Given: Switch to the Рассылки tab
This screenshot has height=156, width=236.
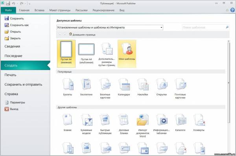Looking at the screenshot, I should [x=81, y=10].
